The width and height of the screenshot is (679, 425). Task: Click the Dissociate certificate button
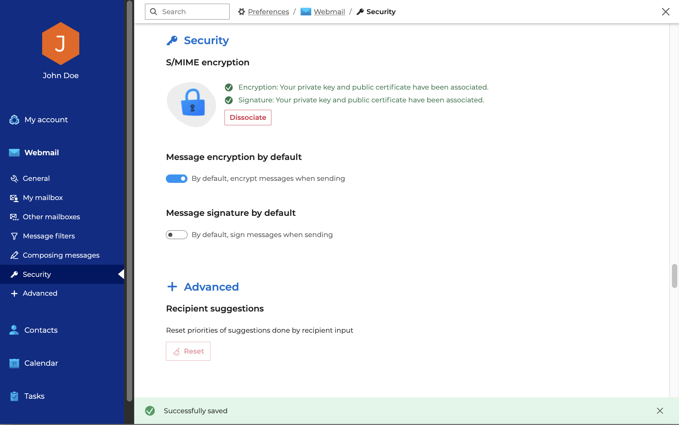point(248,118)
